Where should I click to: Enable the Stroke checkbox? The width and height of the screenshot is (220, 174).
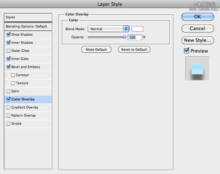[x=8, y=124]
